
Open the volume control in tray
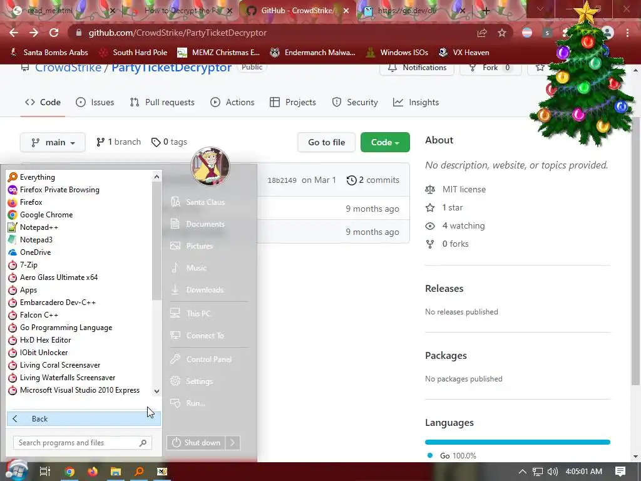pyautogui.click(x=553, y=472)
